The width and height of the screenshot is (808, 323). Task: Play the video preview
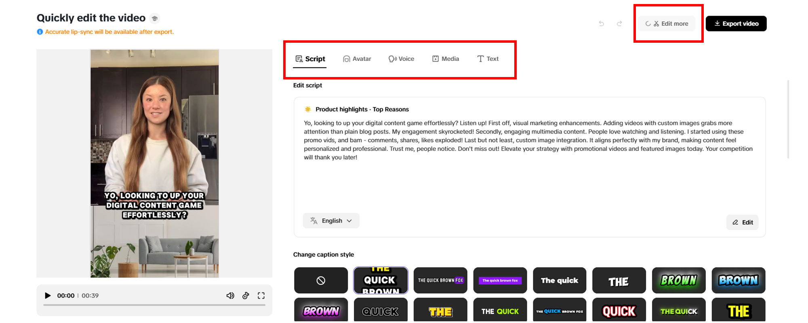click(48, 296)
